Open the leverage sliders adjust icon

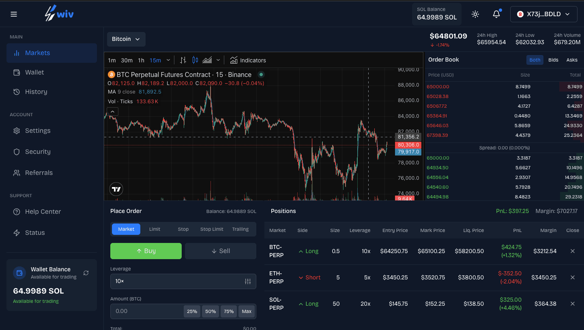point(248,281)
